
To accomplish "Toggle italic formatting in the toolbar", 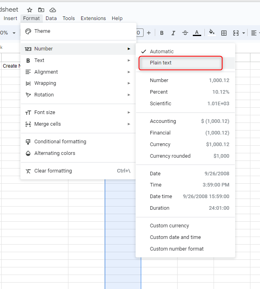I will pos(173,33).
